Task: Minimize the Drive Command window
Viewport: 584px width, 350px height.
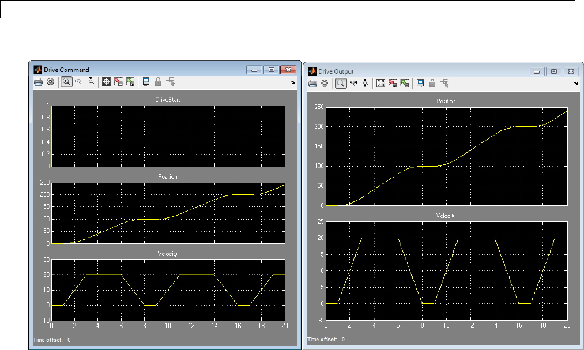Action: (254, 70)
